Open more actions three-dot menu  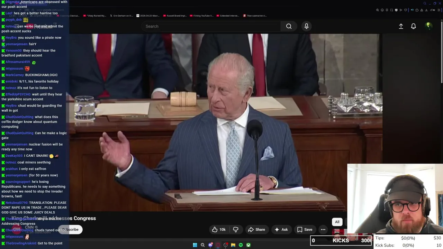coord(323,230)
